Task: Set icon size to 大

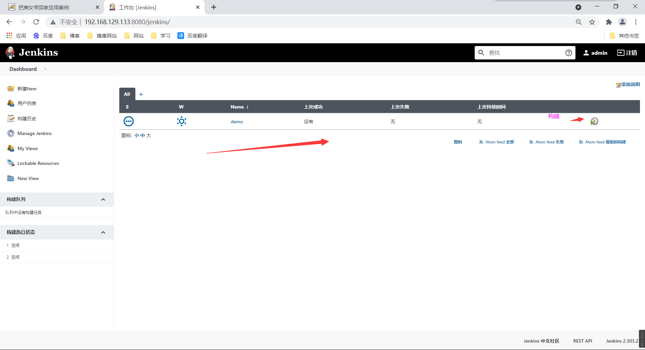Action: (148, 135)
